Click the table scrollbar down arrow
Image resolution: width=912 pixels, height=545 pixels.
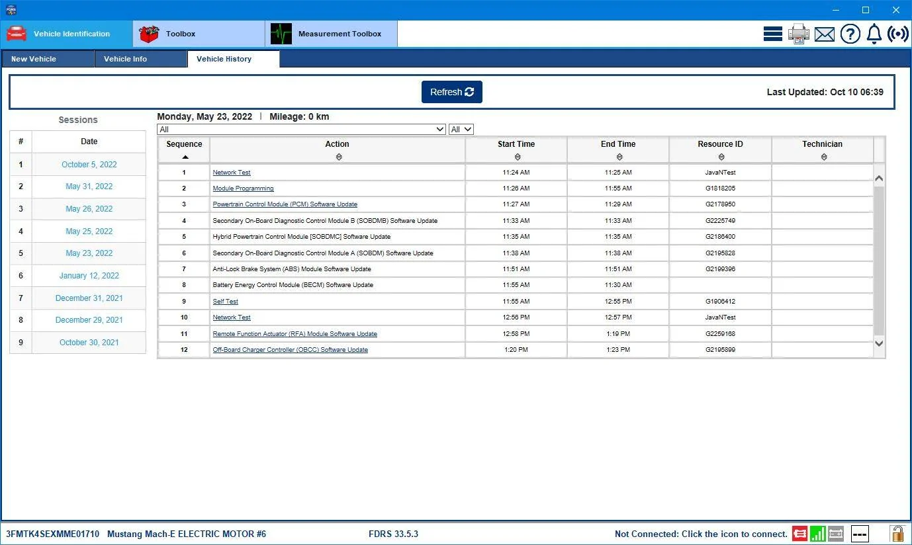[x=879, y=343]
